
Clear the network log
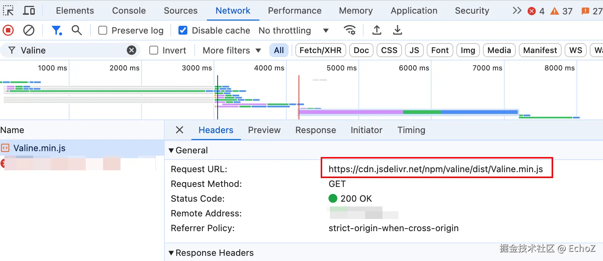pos(29,30)
